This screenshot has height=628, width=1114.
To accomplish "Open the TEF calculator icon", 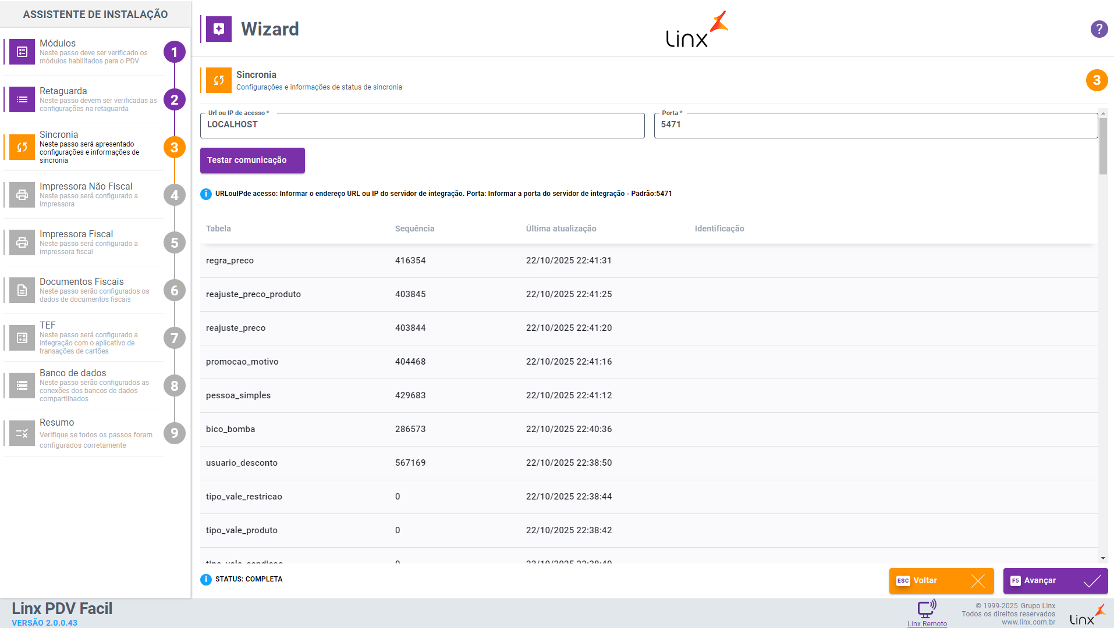I will click(x=22, y=338).
